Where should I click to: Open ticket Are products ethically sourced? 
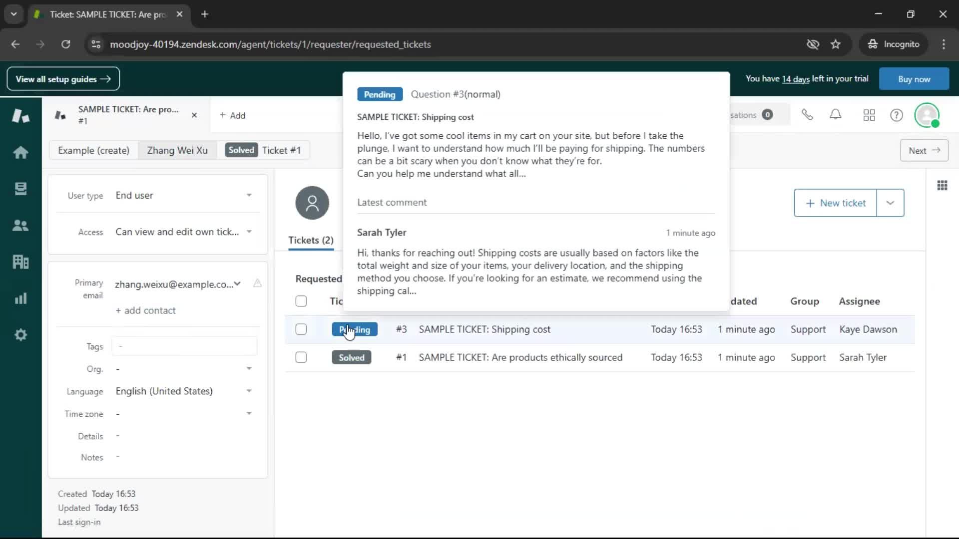(x=520, y=357)
